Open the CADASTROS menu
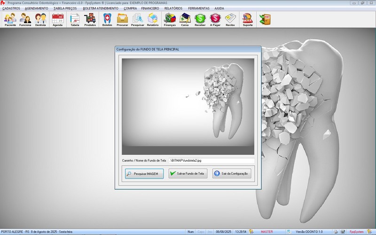Image resolution: width=376 pixels, height=235 pixels. (x=11, y=8)
